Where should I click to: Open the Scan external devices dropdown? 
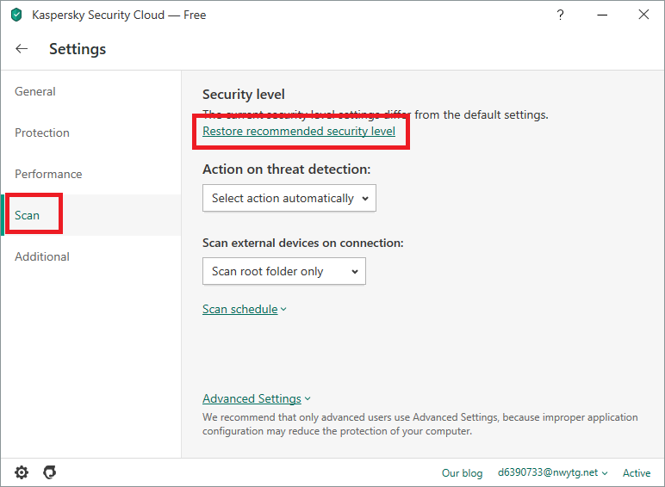(284, 271)
